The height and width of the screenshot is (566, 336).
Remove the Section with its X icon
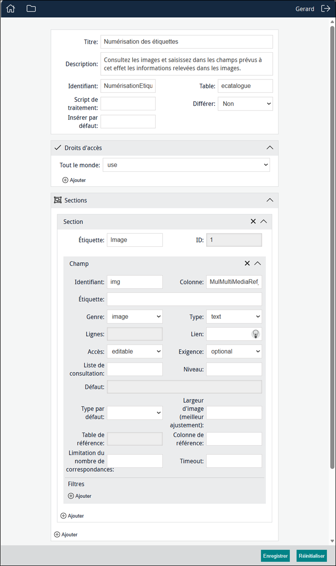point(253,221)
